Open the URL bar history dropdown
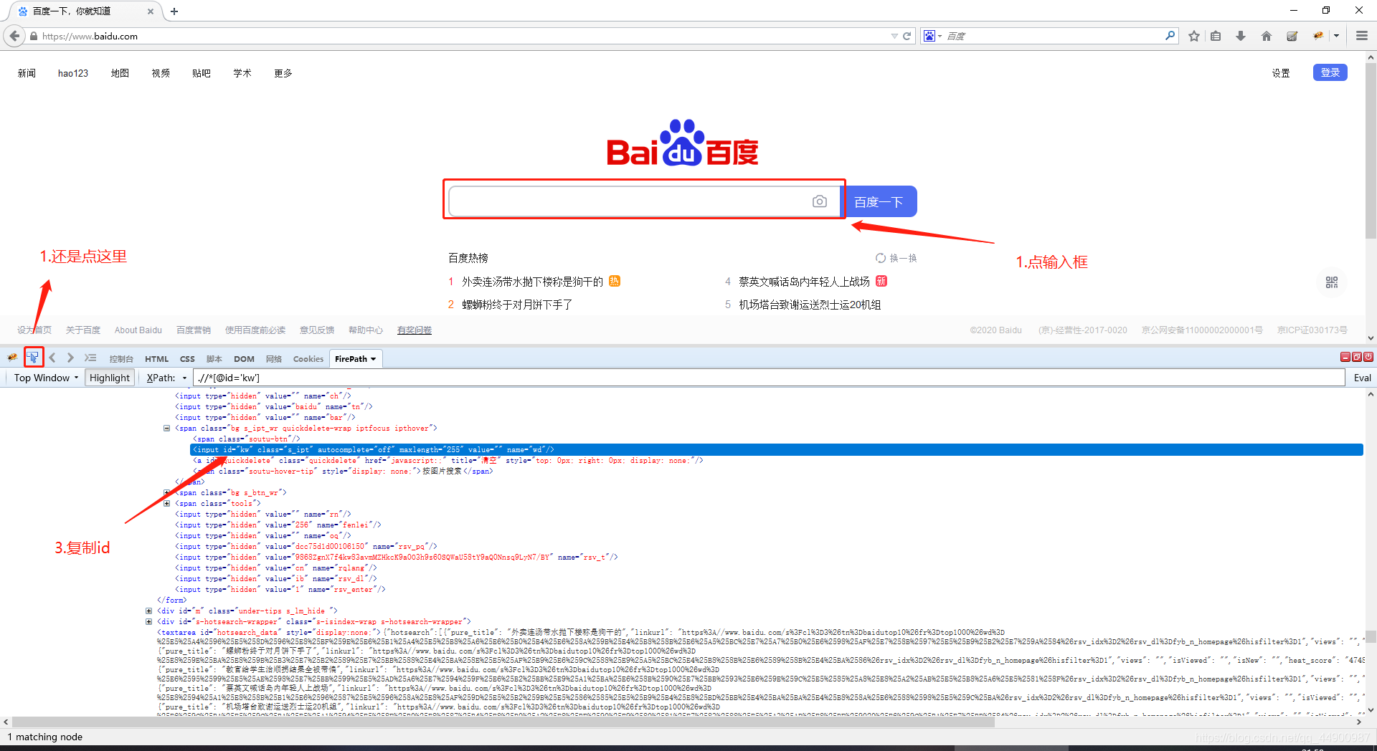 coord(894,36)
